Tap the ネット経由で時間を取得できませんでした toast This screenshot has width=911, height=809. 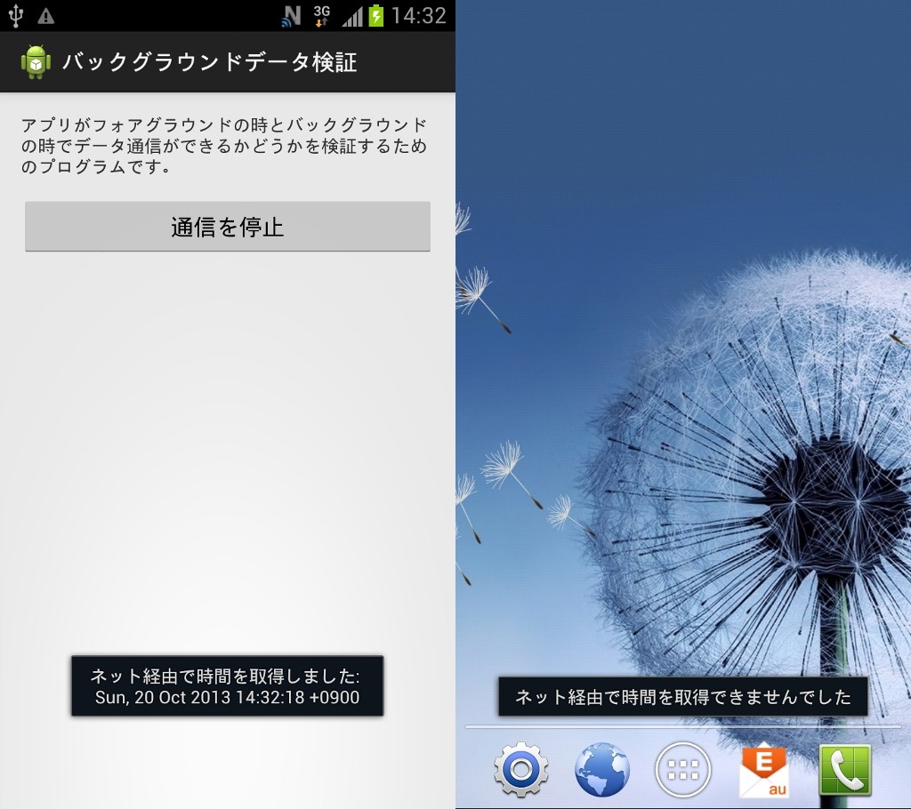pos(683,697)
